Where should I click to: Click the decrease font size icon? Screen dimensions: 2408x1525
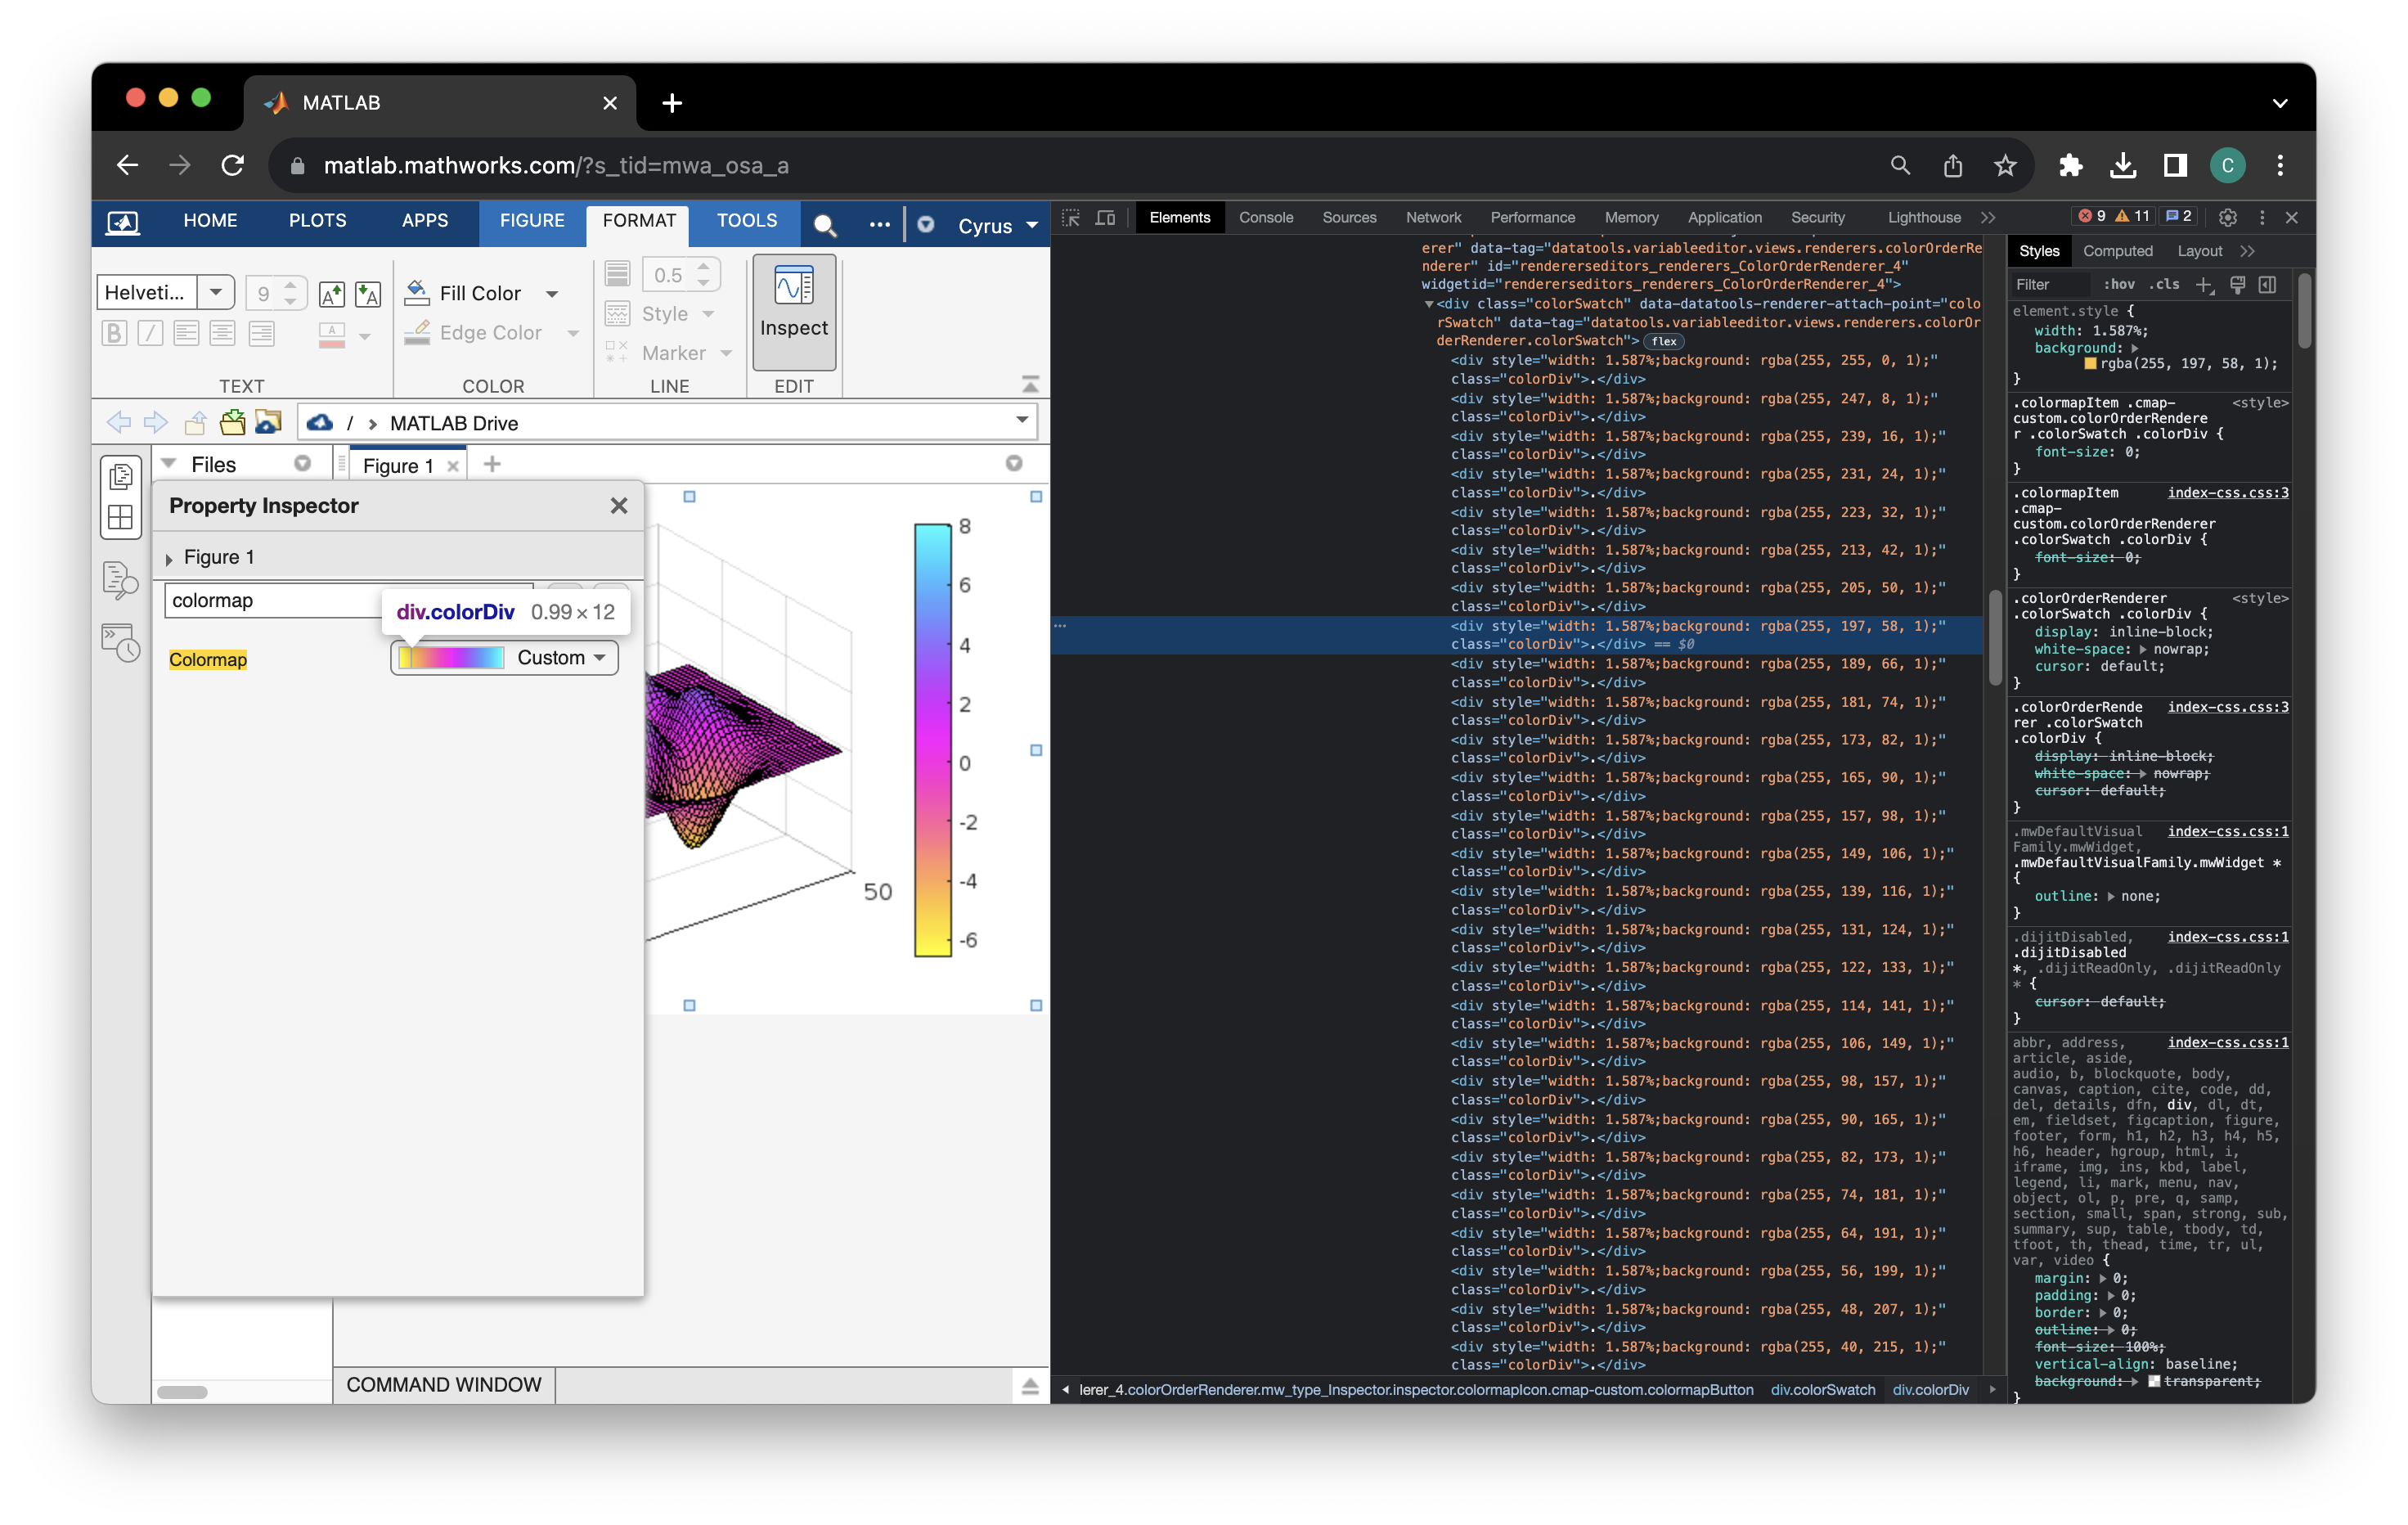tap(368, 294)
